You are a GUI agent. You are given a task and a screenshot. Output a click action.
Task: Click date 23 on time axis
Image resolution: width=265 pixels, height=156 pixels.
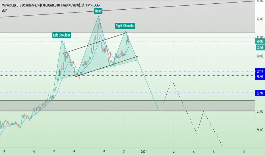point(54,152)
